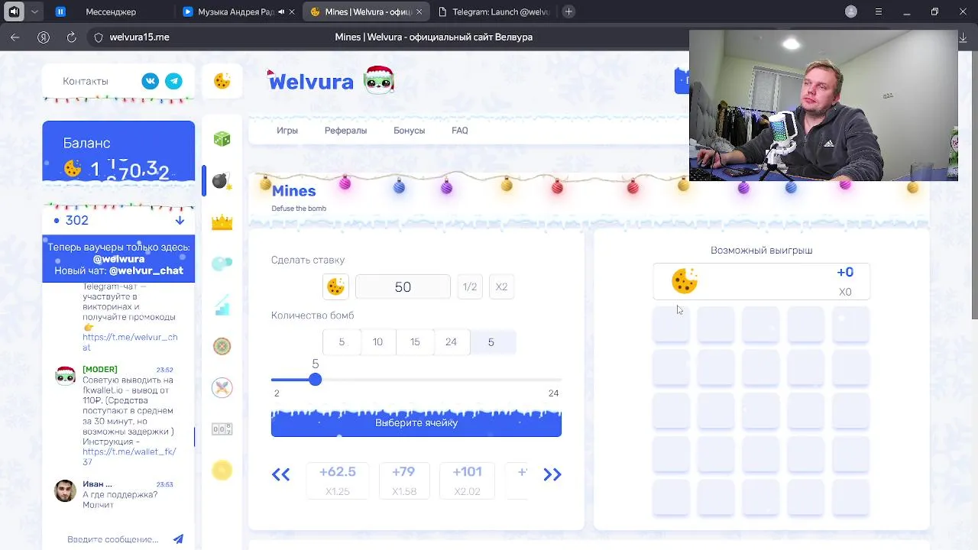Open the yellow coin game icon

[x=222, y=471]
